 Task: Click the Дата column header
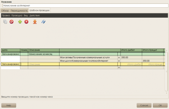pos(11,50)
